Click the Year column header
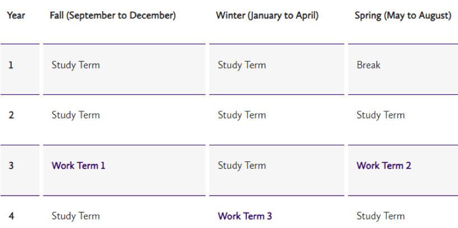This screenshot has height=228, width=458. pyautogui.click(x=16, y=16)
